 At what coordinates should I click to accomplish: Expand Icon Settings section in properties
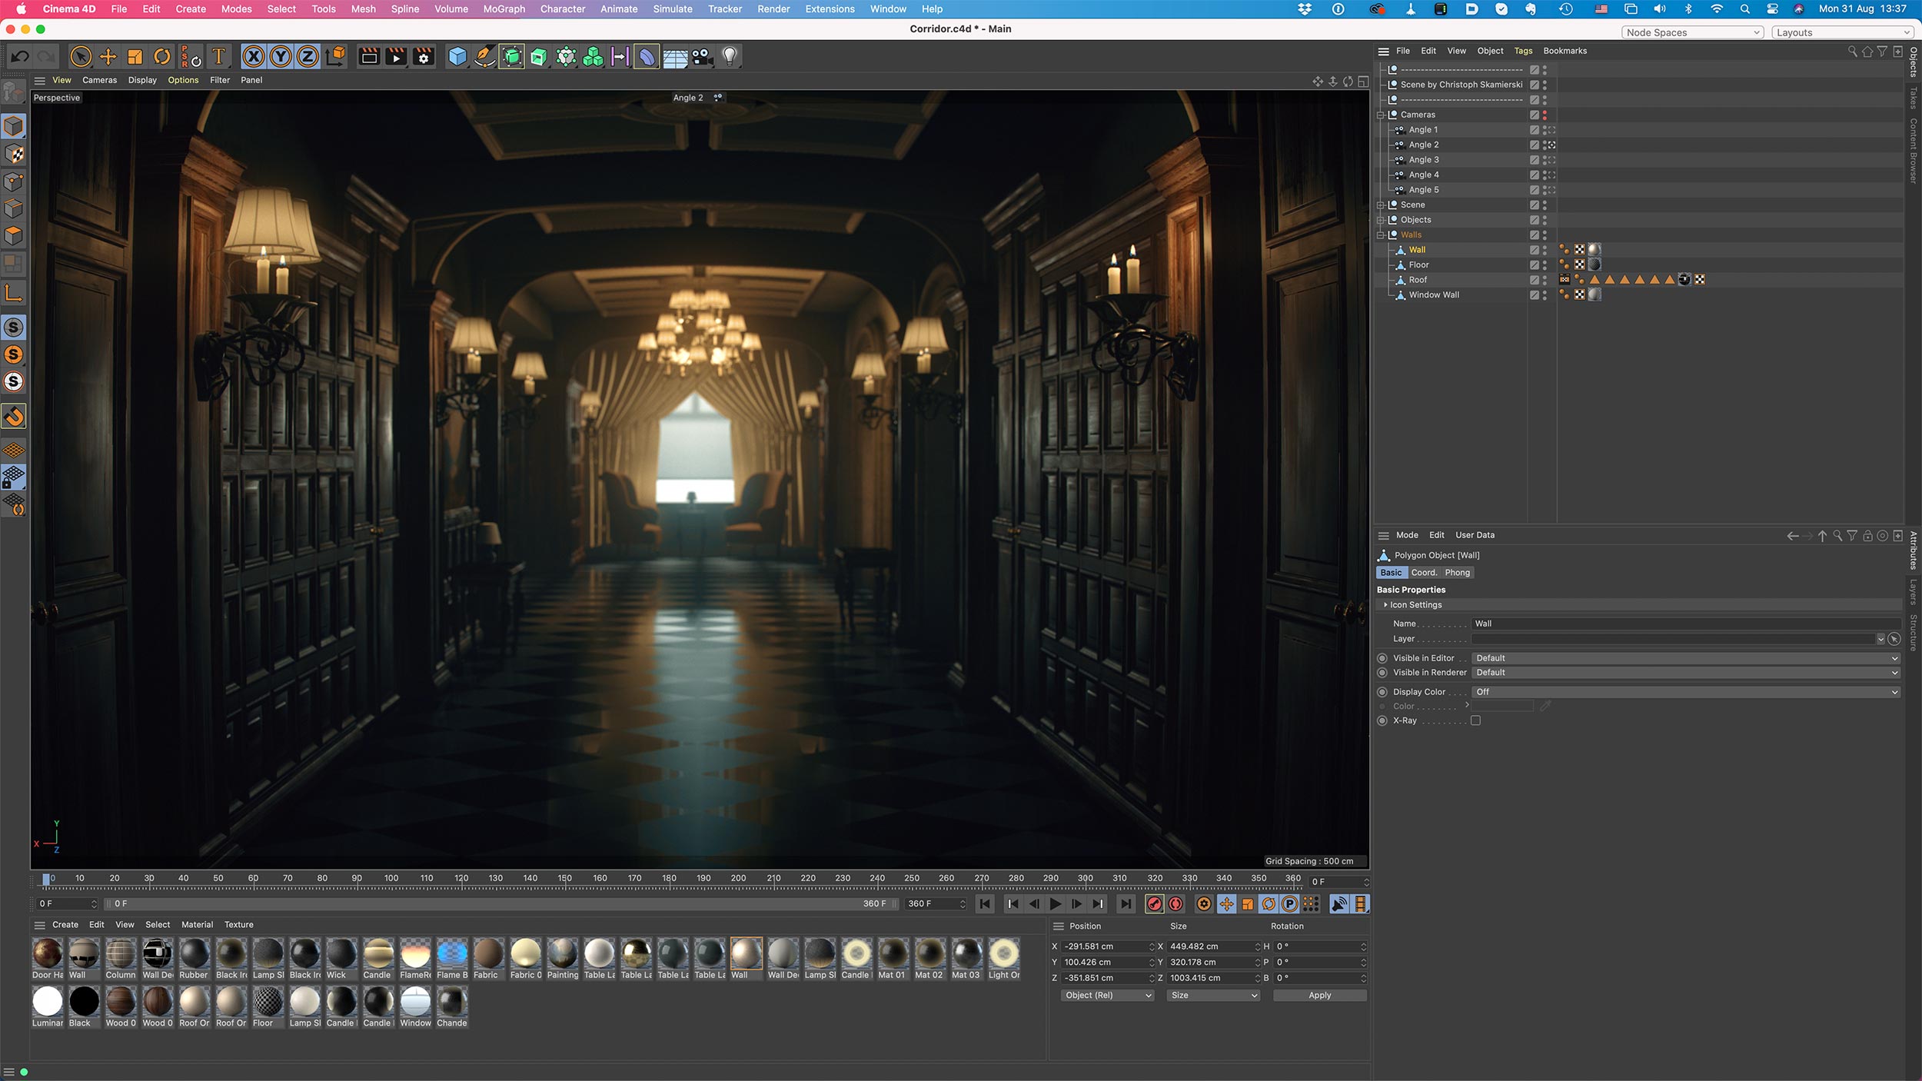1386,604
